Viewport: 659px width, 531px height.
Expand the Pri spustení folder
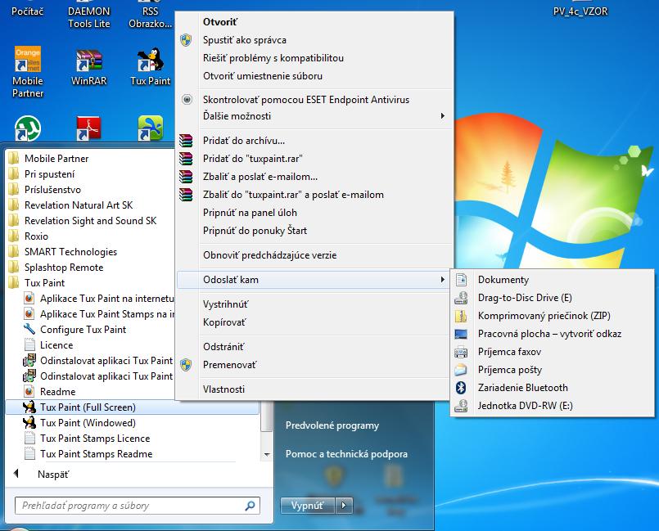pos(49,174)
